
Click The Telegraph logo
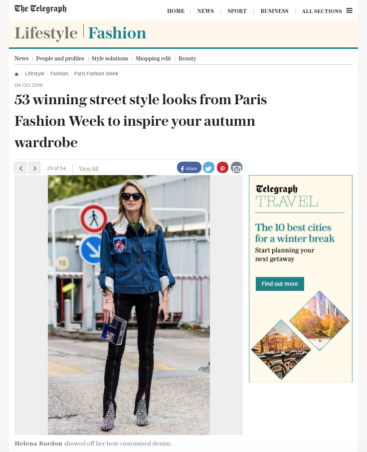click(40, 9)
